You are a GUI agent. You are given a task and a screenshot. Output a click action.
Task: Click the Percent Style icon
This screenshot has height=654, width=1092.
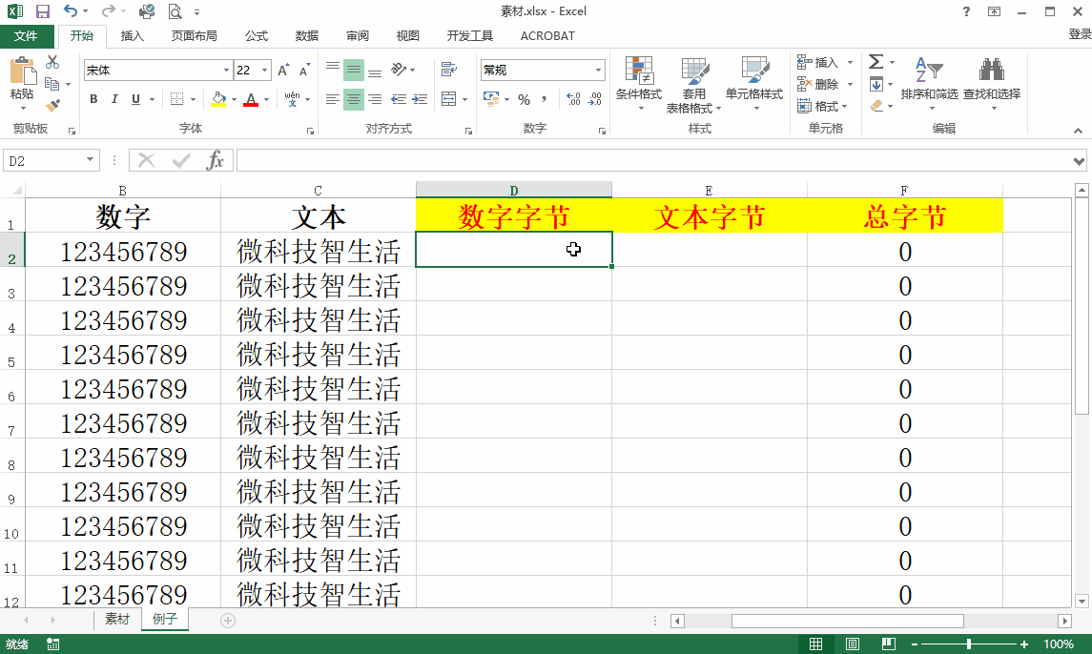pyautogui.click(x=524, y=99)
